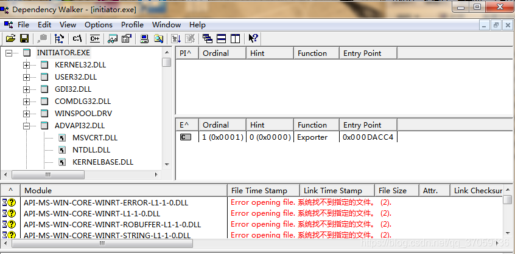Viewport: 515px width, 254px height.
Task: Select API-MS-WIN-CORE-WINRT-STRING-L1-1-0.DLL module row
Action: tap(107, 235)
